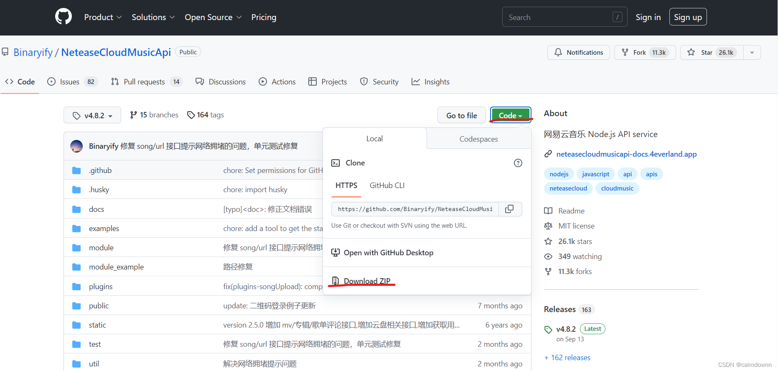The width and height of the screenshot is (778, 371).
Task: Click the eye icon beside 349 watching
Action: click(548, 257)
